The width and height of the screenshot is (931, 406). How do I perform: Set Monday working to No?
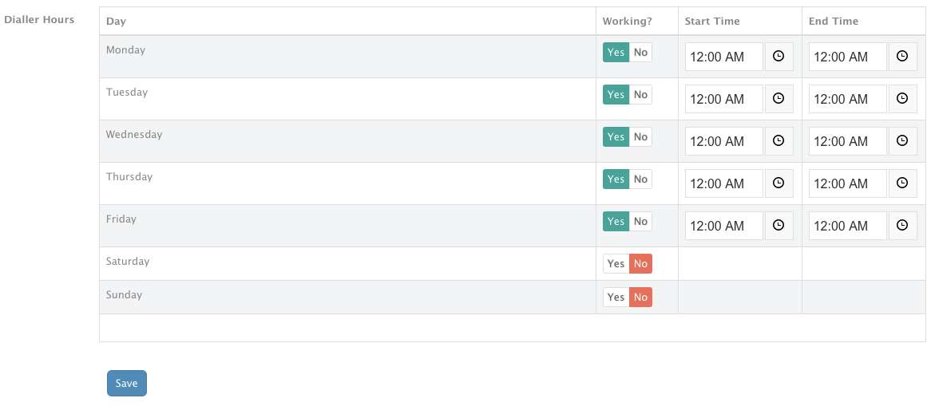tap(640, 52)
